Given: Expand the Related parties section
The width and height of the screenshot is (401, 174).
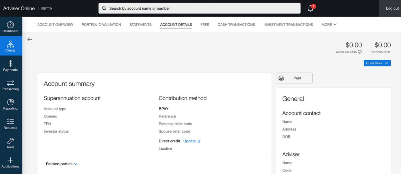Looking at the screenshot, I should (62, 164).
